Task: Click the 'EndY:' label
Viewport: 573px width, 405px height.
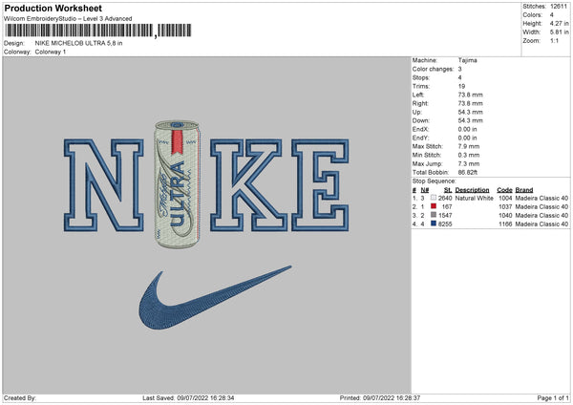Action: click(420, 138)
